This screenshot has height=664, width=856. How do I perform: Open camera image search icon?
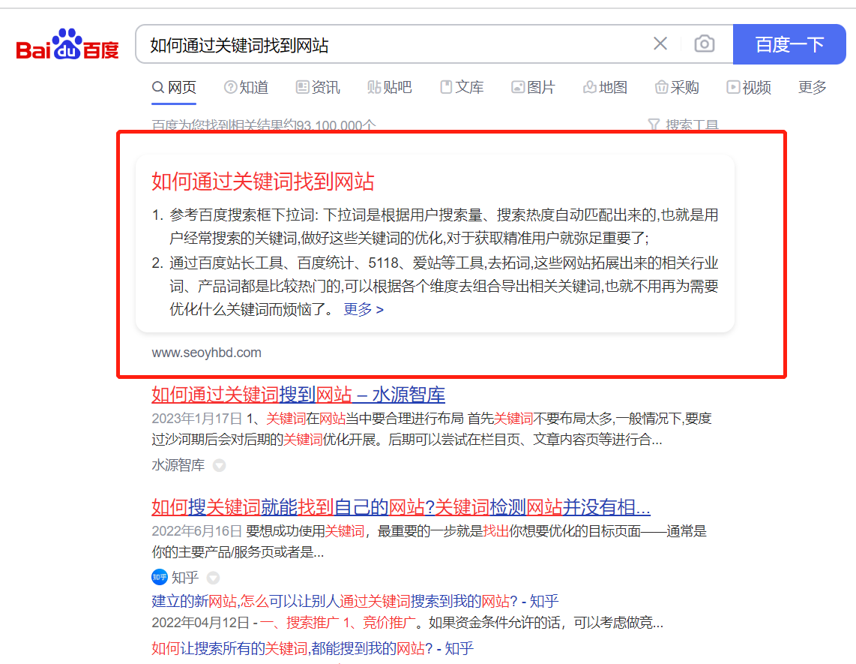(x=705, y=44)
